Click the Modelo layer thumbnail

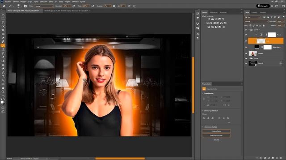252,53
